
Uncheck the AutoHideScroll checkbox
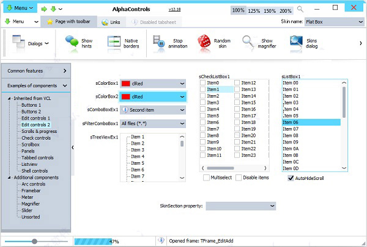coord(291,178)
